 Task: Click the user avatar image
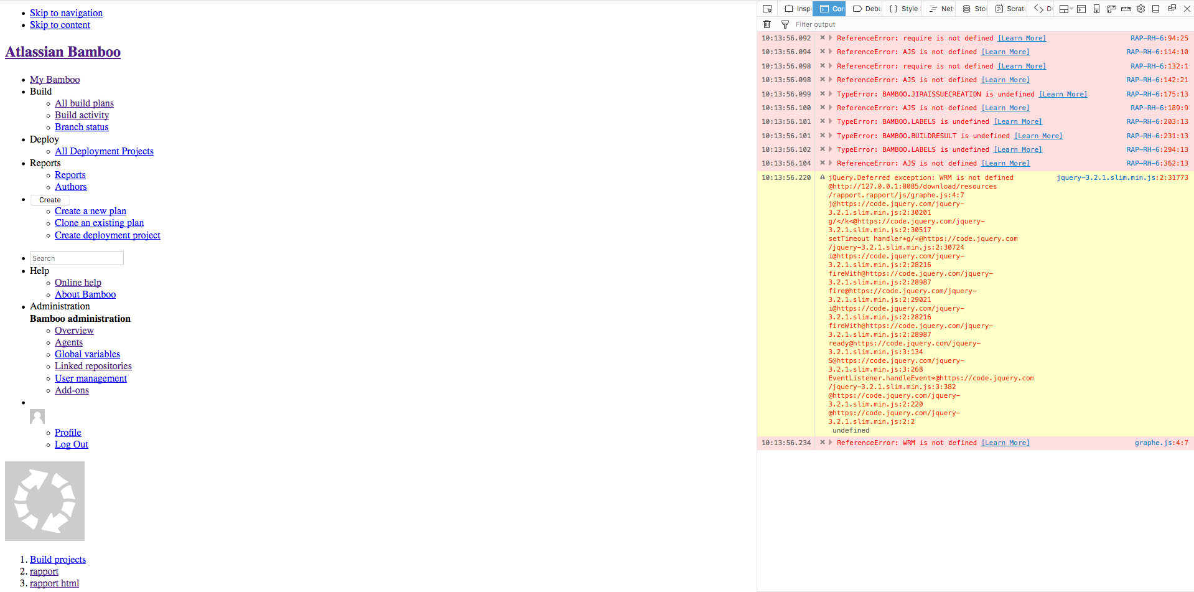point(37,416)
